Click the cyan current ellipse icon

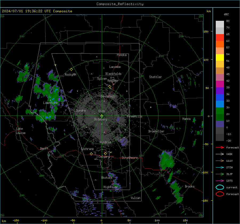pyautogui.click(x=220, y=187)
